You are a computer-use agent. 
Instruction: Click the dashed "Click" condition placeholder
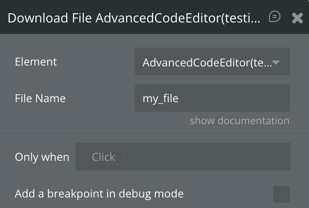(103, 157)
